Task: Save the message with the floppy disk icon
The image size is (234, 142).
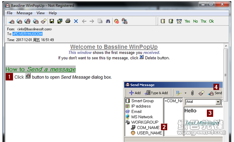Action: (x=52, y=21)
